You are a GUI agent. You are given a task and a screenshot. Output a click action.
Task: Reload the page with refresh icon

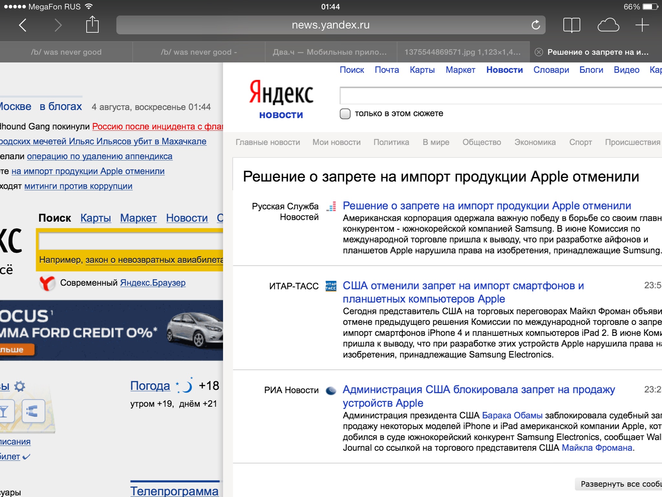pyautogui.click(x=536, y=25)
